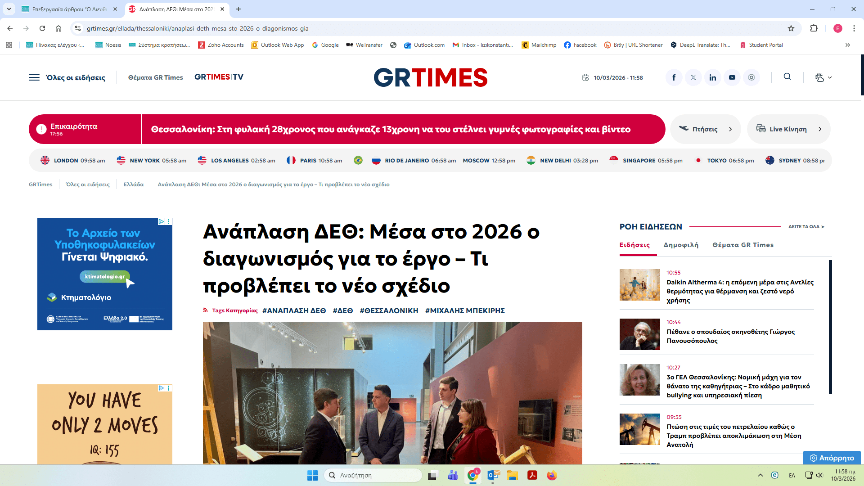Viewport: 864px width, 486px height.
Task: Expand the Πτήσεις flights chevron
Action: click(x=730, y=129)
